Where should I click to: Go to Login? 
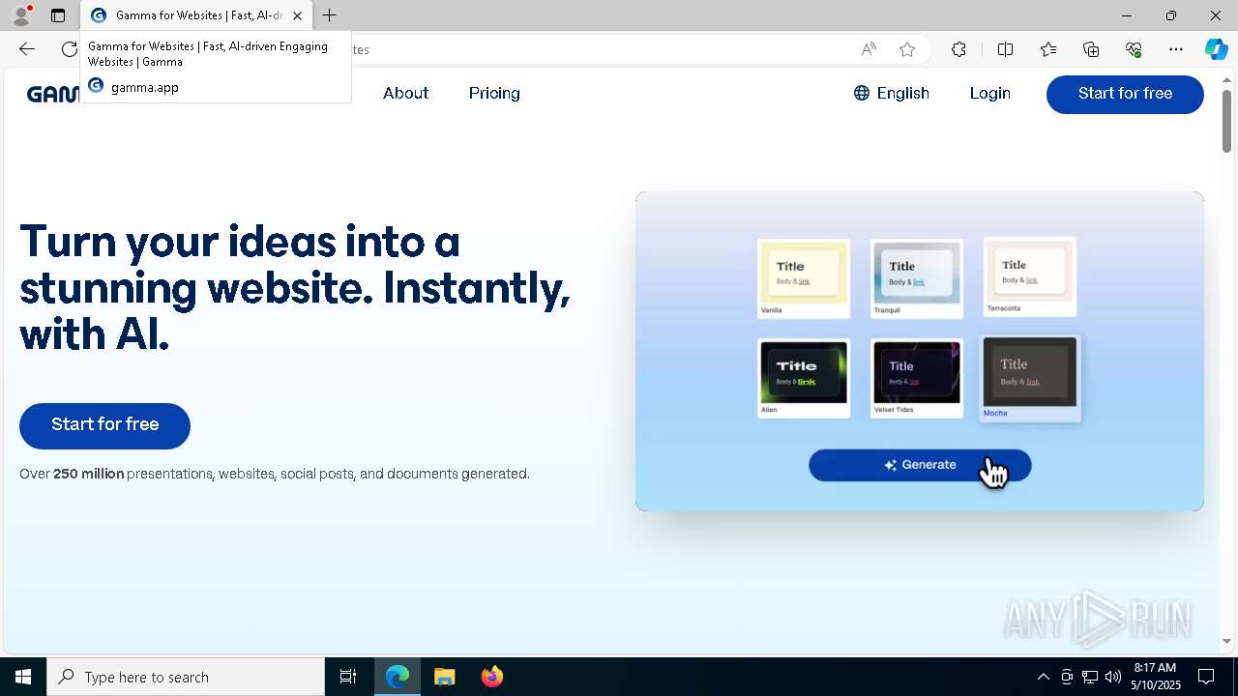(x=989, y=94)
